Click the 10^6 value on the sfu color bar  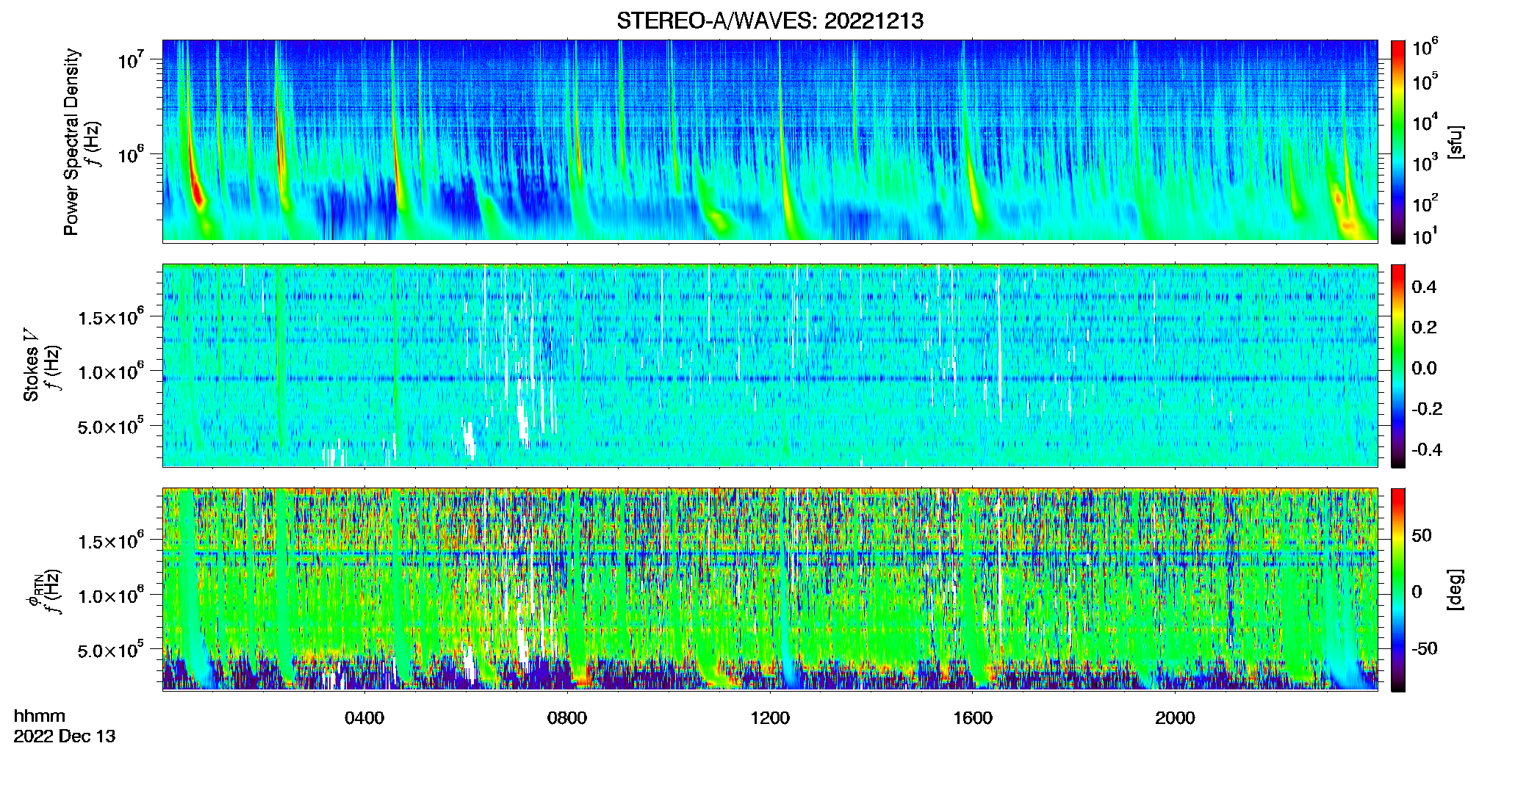(x=1425, y=48)
